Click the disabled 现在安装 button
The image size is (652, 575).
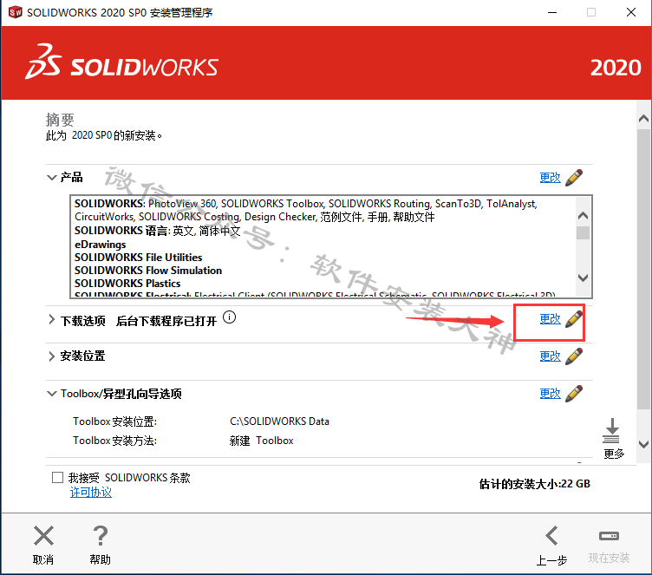[x=609, y=546]
